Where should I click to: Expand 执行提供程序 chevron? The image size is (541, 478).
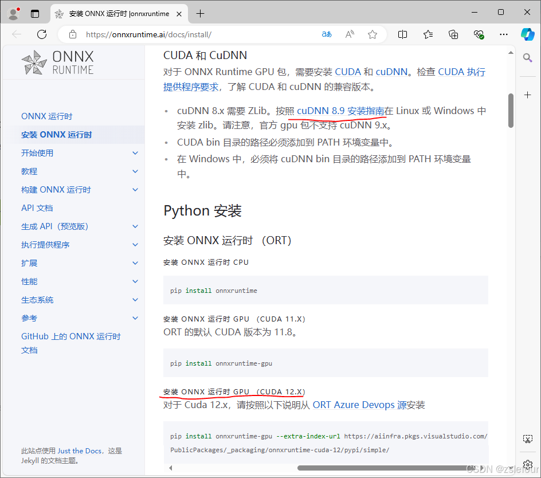135,245
